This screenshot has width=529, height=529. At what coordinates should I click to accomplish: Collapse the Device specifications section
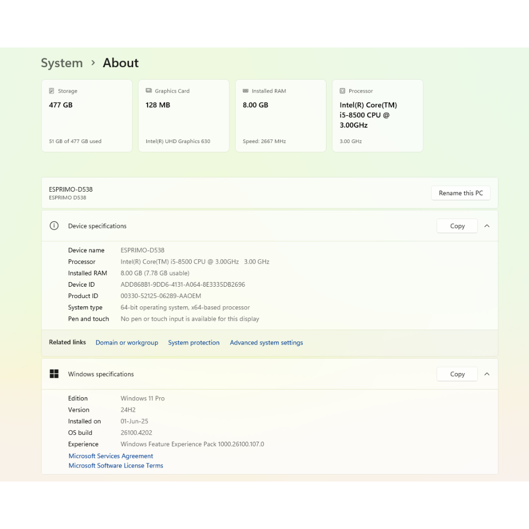point(487,226)
